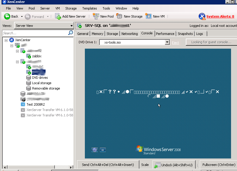Switch to the Performance tab
The height and width of the screenshot is (171, 237).
165,34
